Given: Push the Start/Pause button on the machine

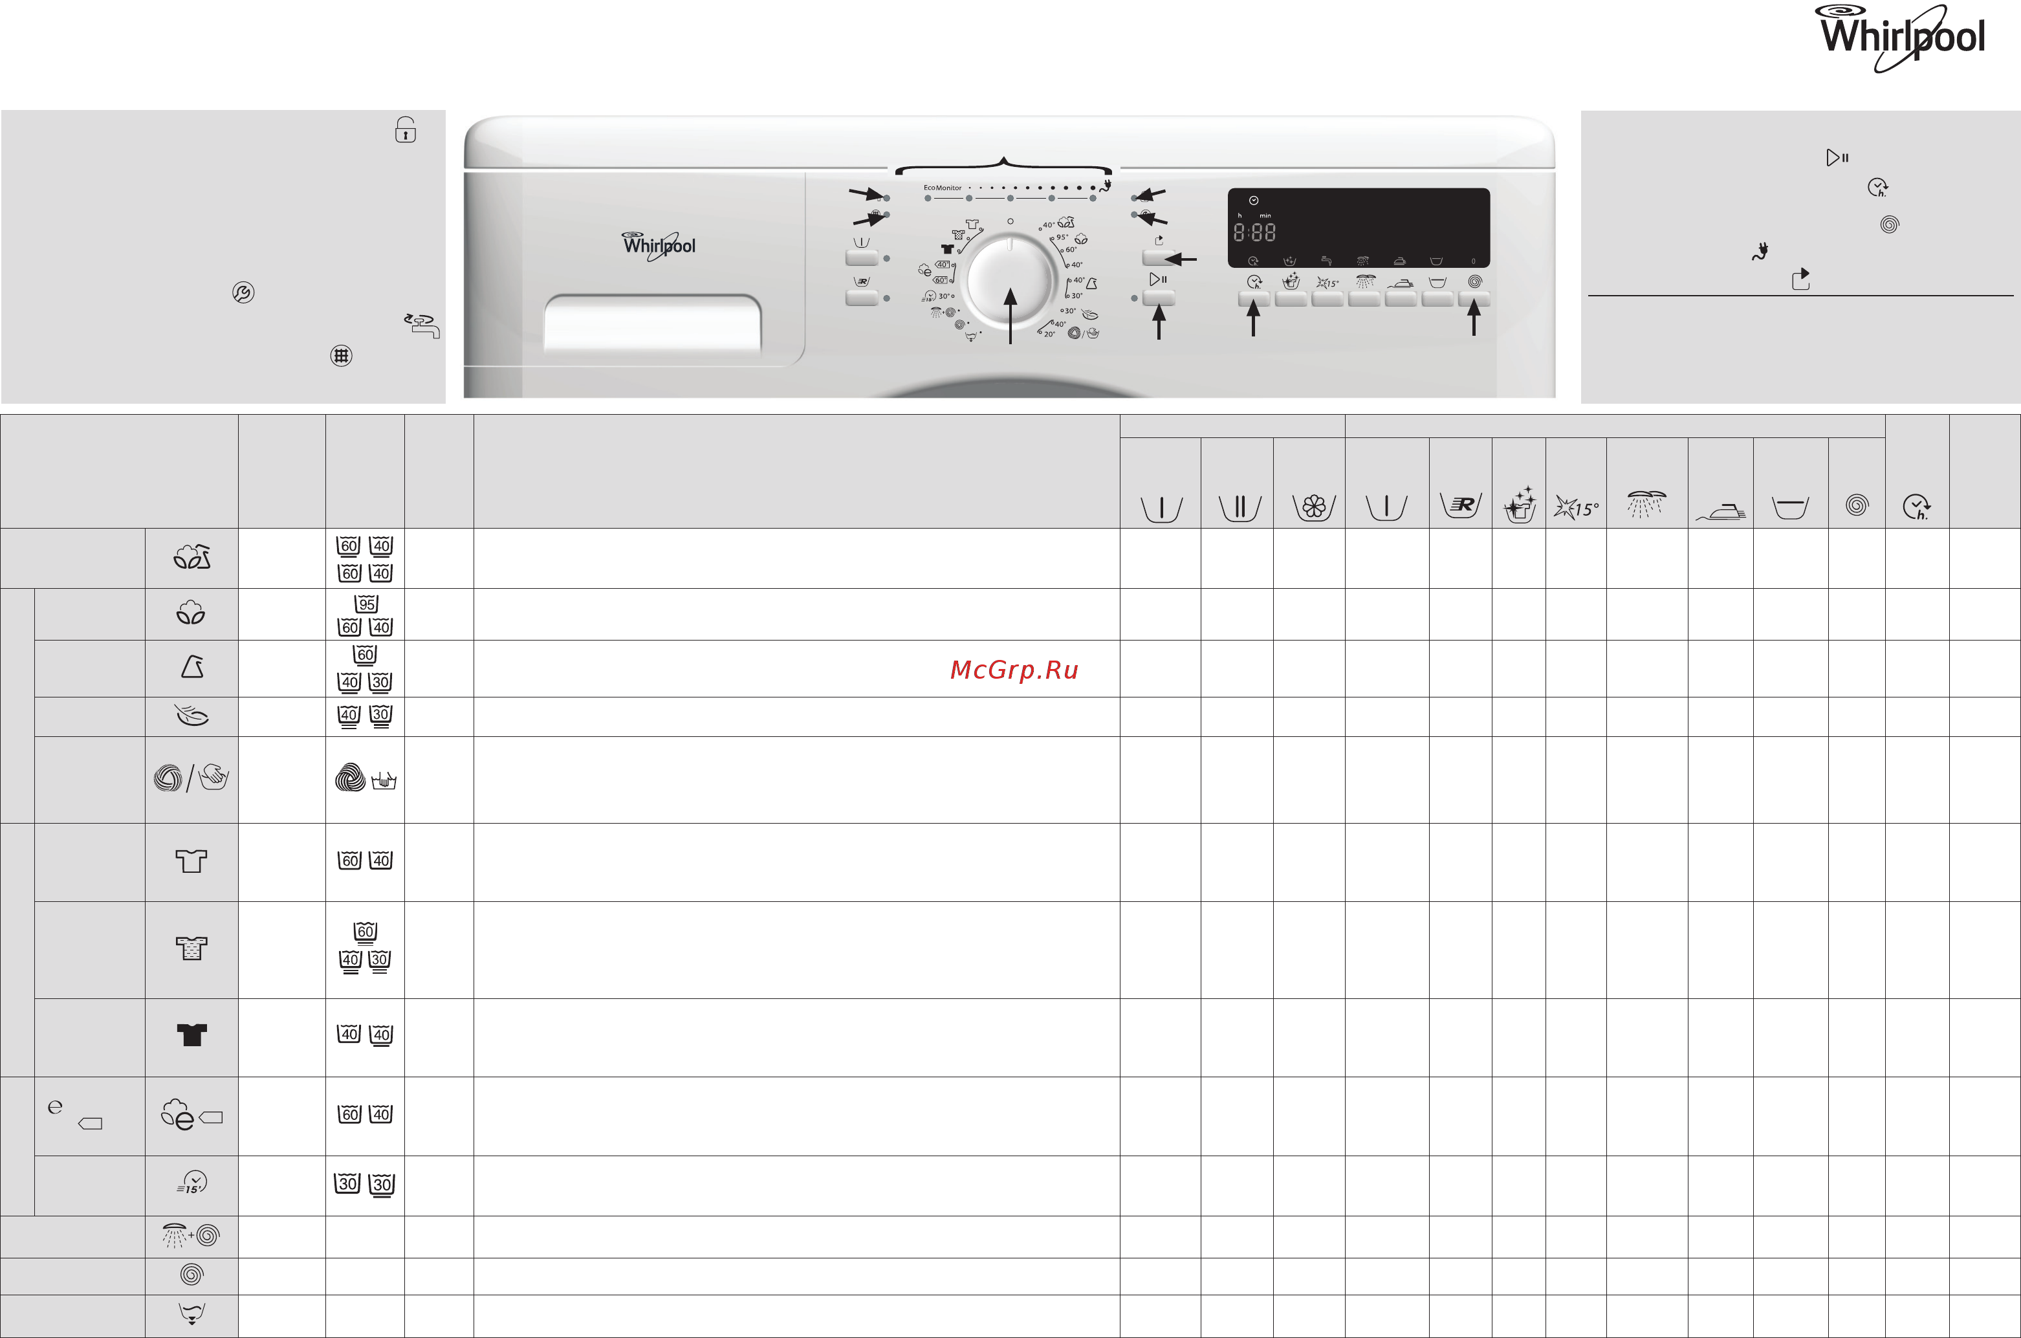Looking at the screenshot, I should tap(1159, 298).
